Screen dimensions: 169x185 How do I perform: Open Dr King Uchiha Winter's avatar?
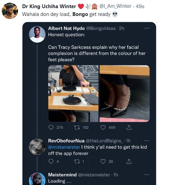tap(10, 11)
